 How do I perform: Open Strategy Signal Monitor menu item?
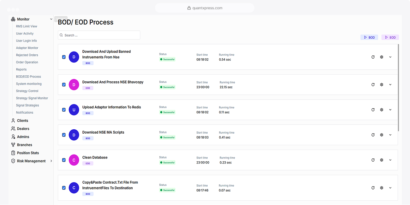point(32,98)
